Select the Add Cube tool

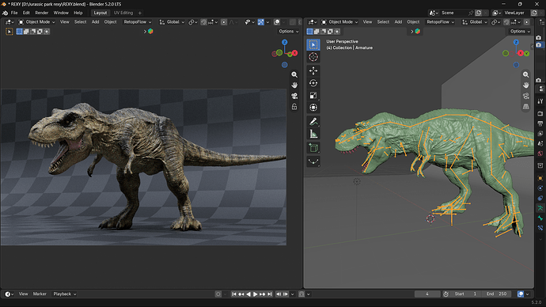point(313,148)
